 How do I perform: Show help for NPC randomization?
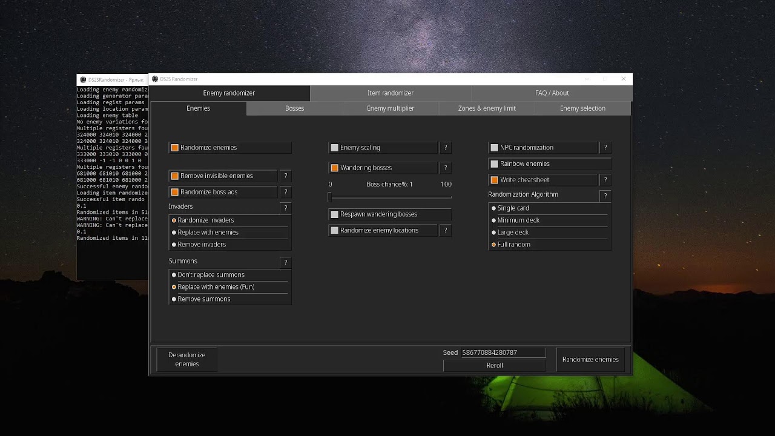coord(605,148)
